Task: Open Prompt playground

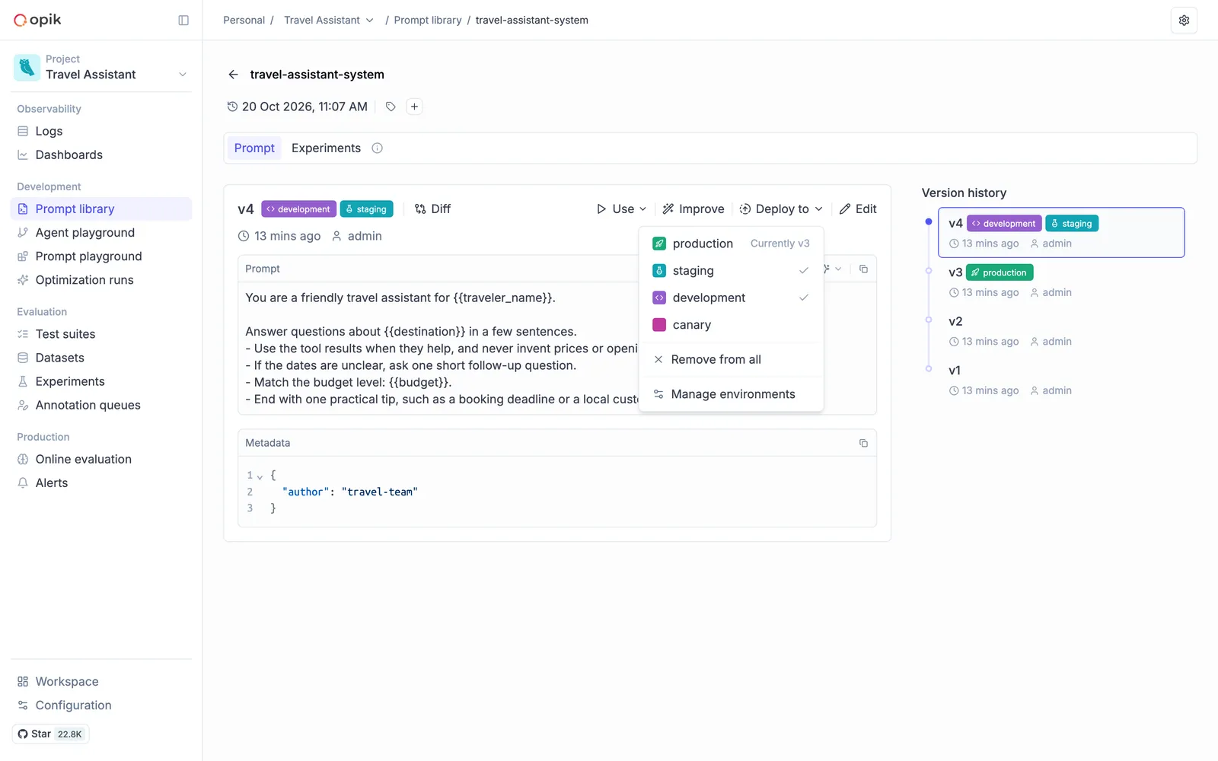Action: pos(101,256)
